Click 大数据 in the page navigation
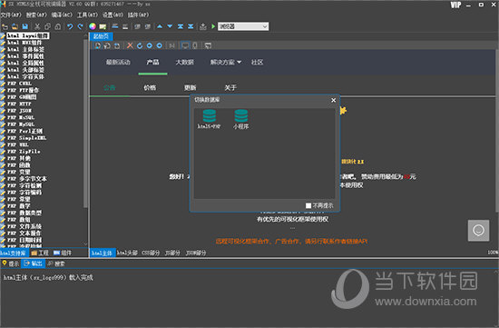Image resolution: width=499 pixels, height=328 pixels. click(x=184, y=62)
